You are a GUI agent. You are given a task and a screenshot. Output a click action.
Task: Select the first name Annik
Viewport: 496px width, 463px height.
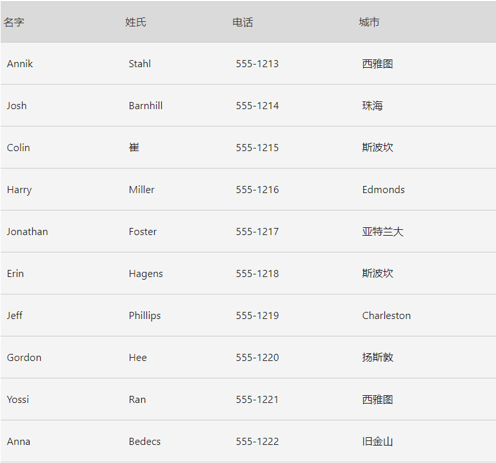click(x=20, y=64)
